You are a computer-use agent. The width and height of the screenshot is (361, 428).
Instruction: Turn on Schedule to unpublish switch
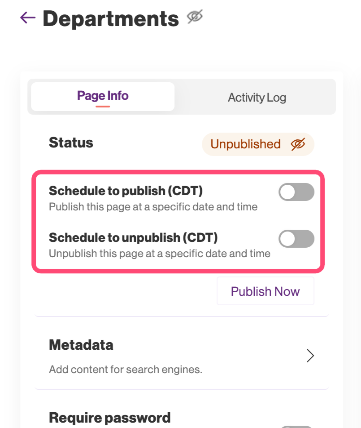pyautogui.click(x=296, y=239)
